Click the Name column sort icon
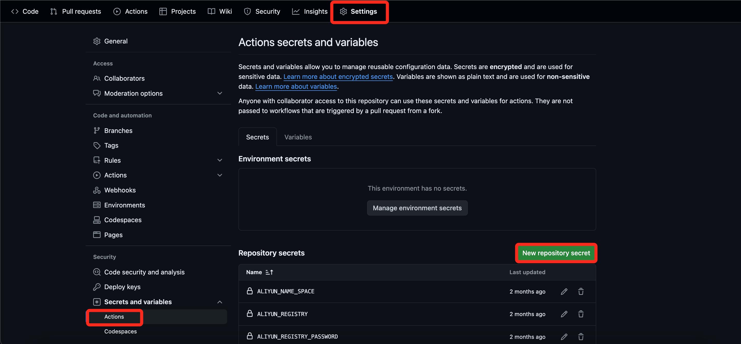The width and height of the screenshot is (741, 344). tap(269, 272)
